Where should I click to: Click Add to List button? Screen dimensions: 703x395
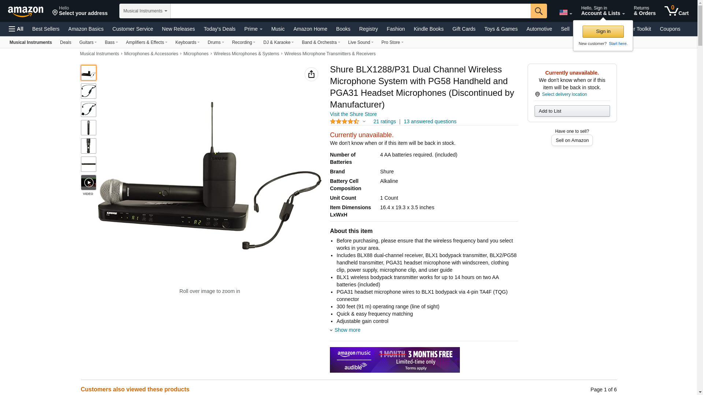click(572, 111)
